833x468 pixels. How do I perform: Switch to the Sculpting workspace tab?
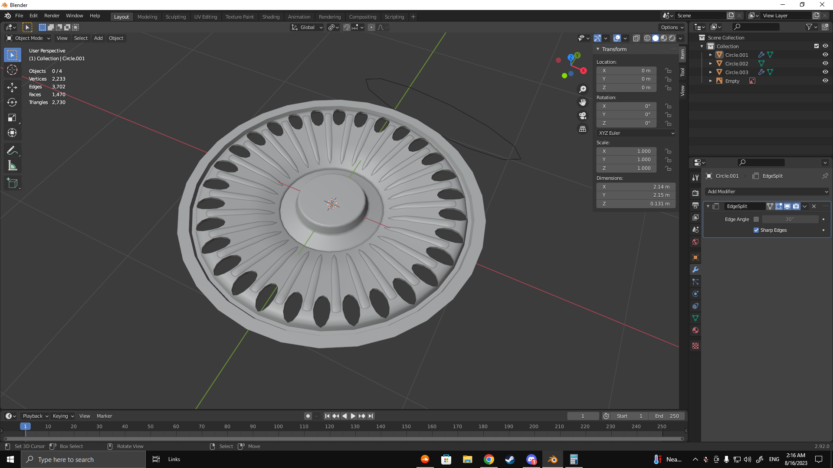pyautogui.click(x=175, y=16)
